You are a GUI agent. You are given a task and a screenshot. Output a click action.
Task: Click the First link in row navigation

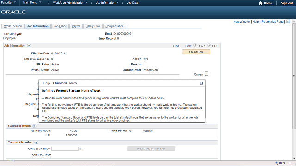point(188,46)
